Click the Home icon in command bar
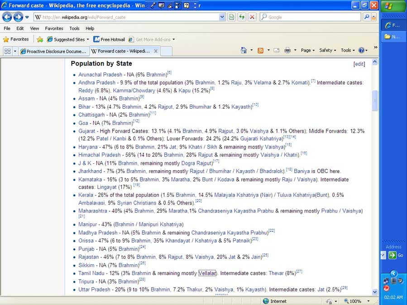The width and height of the screenshot is (407, 305). (244, 50)
